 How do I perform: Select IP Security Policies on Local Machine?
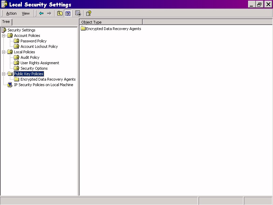44,85
